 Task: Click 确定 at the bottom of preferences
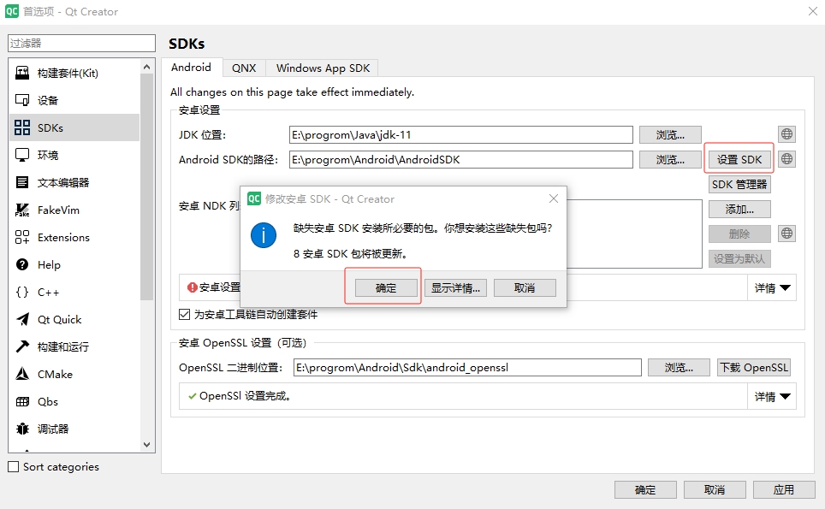[645, 489]
